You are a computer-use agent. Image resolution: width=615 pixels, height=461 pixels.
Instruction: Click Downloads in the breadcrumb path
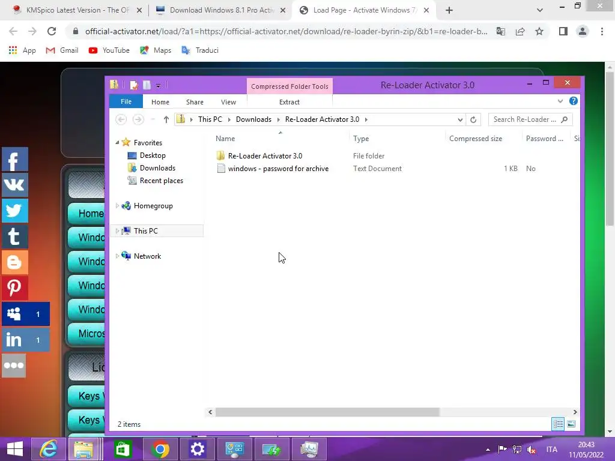pyautogui.click(x=253, y=119)
